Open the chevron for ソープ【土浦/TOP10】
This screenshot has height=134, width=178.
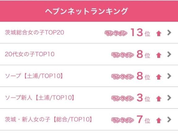(x=169, y=76)
